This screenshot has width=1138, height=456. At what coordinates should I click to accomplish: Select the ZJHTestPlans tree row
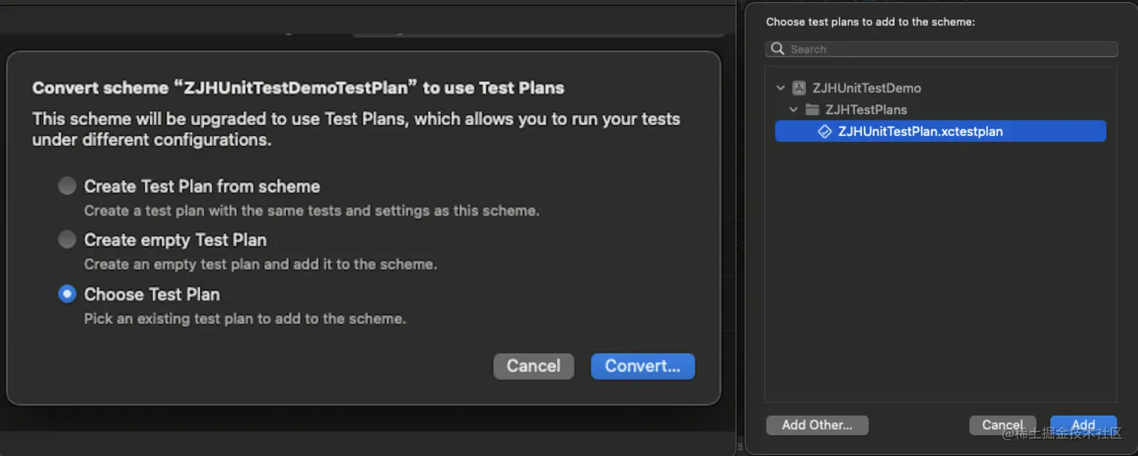[x=866, y=109]
